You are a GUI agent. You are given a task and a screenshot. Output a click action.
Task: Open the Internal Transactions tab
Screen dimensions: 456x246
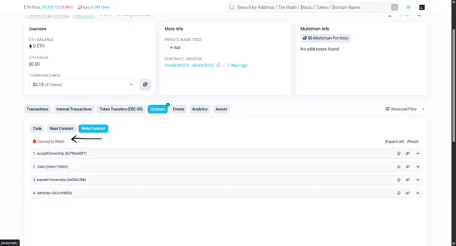click(74, 109)
